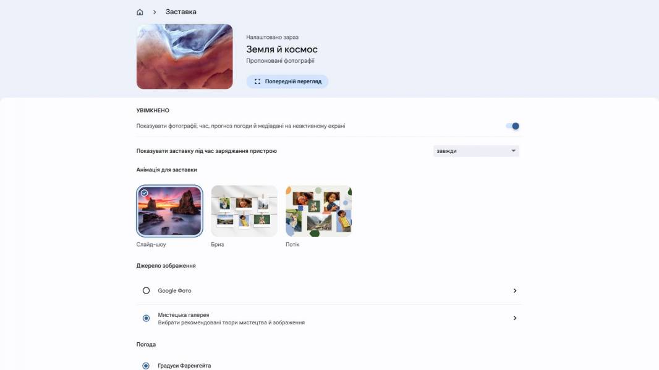
Task: Toggle the screensaver enabled switch off
Action: [x=512, y=126]
